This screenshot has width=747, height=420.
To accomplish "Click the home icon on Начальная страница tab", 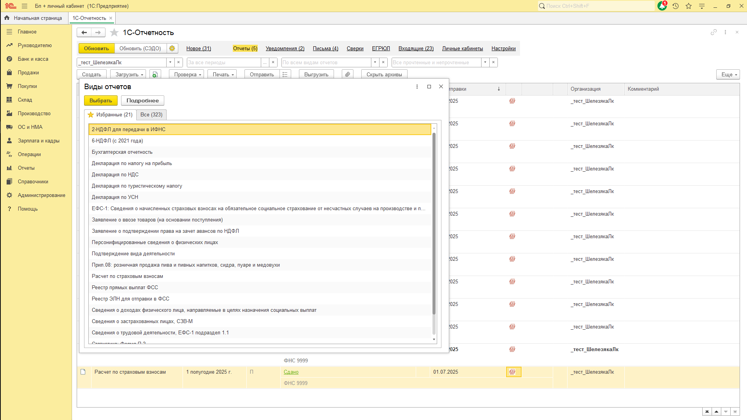I will [x=7, y=18].
